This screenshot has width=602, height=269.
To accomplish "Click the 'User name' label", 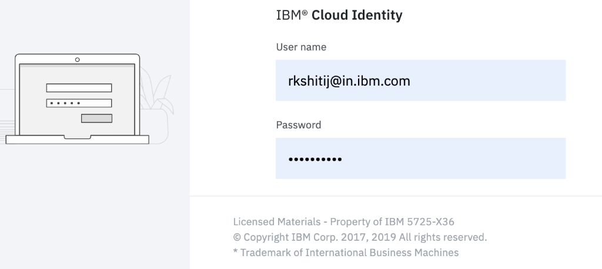I will tap(301, 47).
